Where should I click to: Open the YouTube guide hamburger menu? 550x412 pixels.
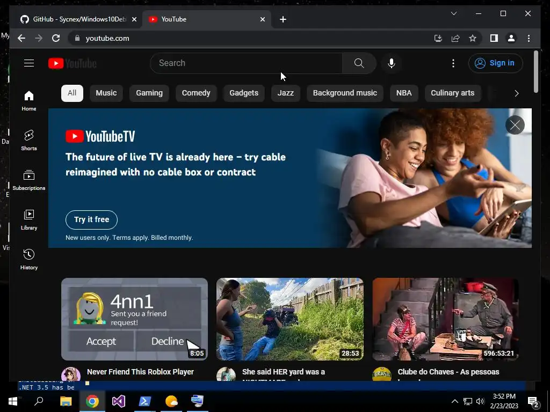click(x=29, y=63)
